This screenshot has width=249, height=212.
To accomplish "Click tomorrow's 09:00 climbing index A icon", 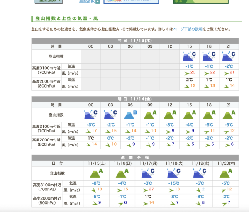I will (x=150, y=115).
